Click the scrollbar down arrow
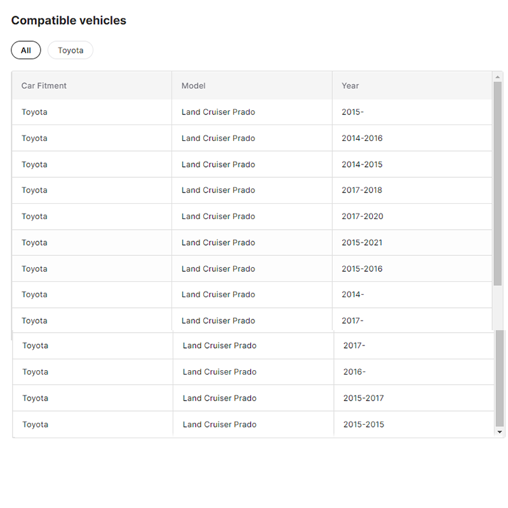Image resolution: width=508 pixels, height=508 pixels. 500,432
